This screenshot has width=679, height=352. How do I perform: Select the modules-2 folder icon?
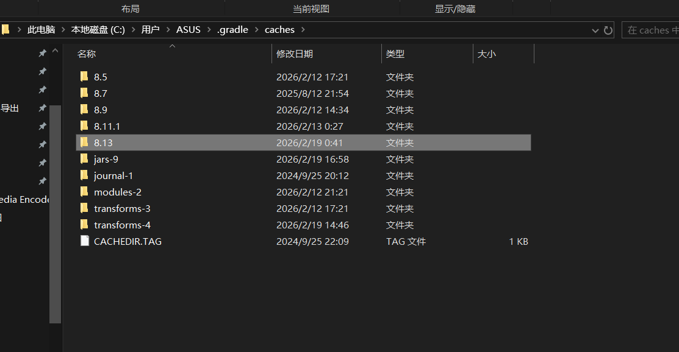pos(84,192)
